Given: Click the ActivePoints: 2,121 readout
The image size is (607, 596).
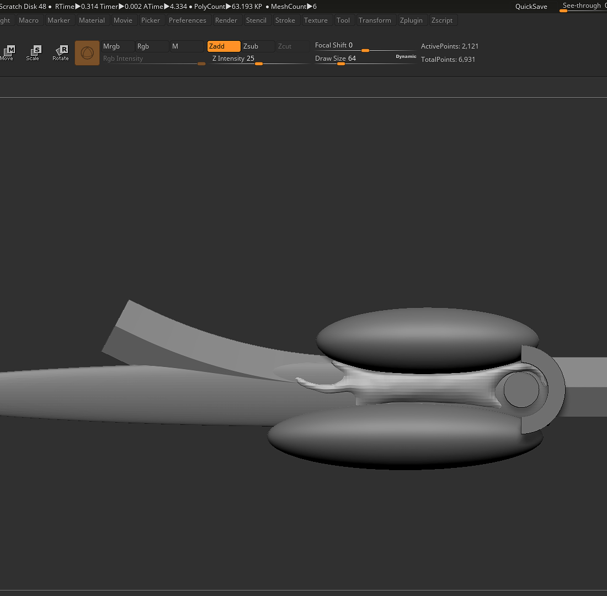Looking at the screenshot, I should 449,46.
